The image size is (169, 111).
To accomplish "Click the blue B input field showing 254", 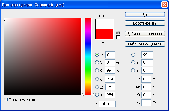I will click(x=110, y=95).
